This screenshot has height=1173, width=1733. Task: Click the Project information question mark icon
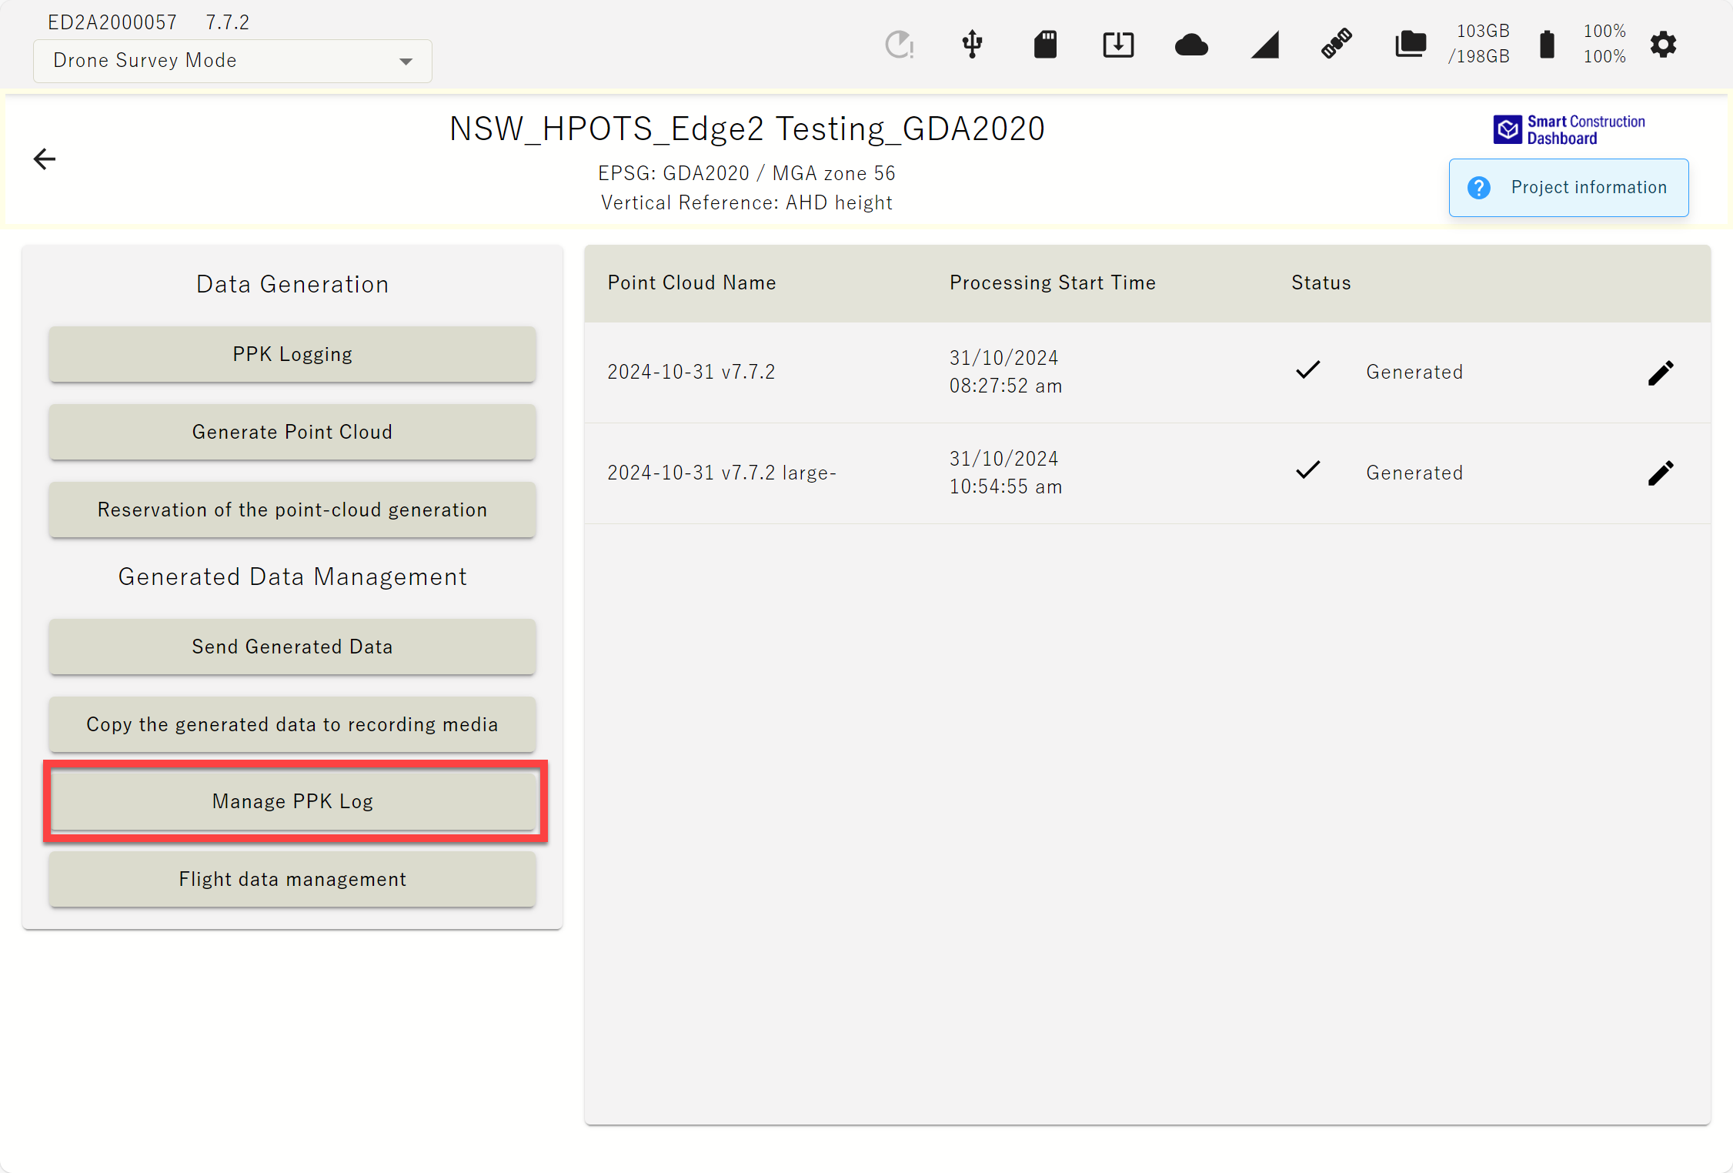(1478, 188)
